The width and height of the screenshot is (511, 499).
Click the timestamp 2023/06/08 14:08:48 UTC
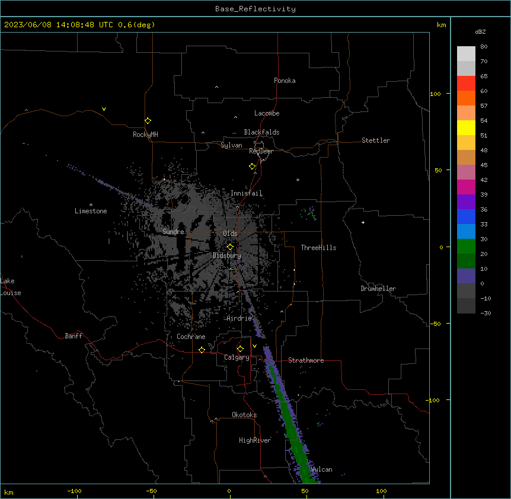click(x=59, y=25)
